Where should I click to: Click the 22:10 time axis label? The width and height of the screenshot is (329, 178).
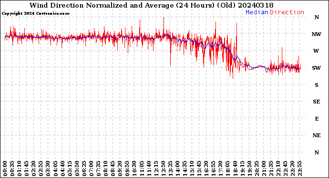[x=278, y=169]
